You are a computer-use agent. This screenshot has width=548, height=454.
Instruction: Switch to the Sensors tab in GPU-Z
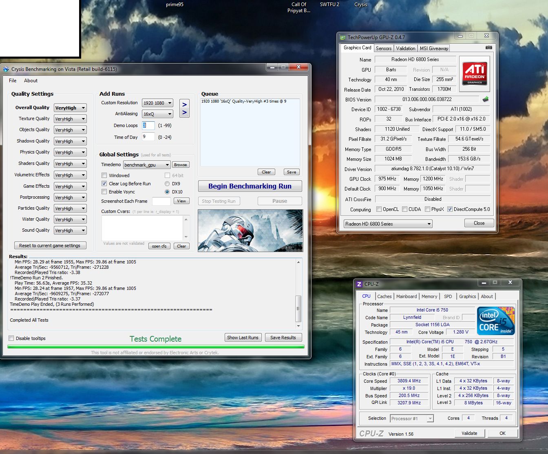point(384,48)
